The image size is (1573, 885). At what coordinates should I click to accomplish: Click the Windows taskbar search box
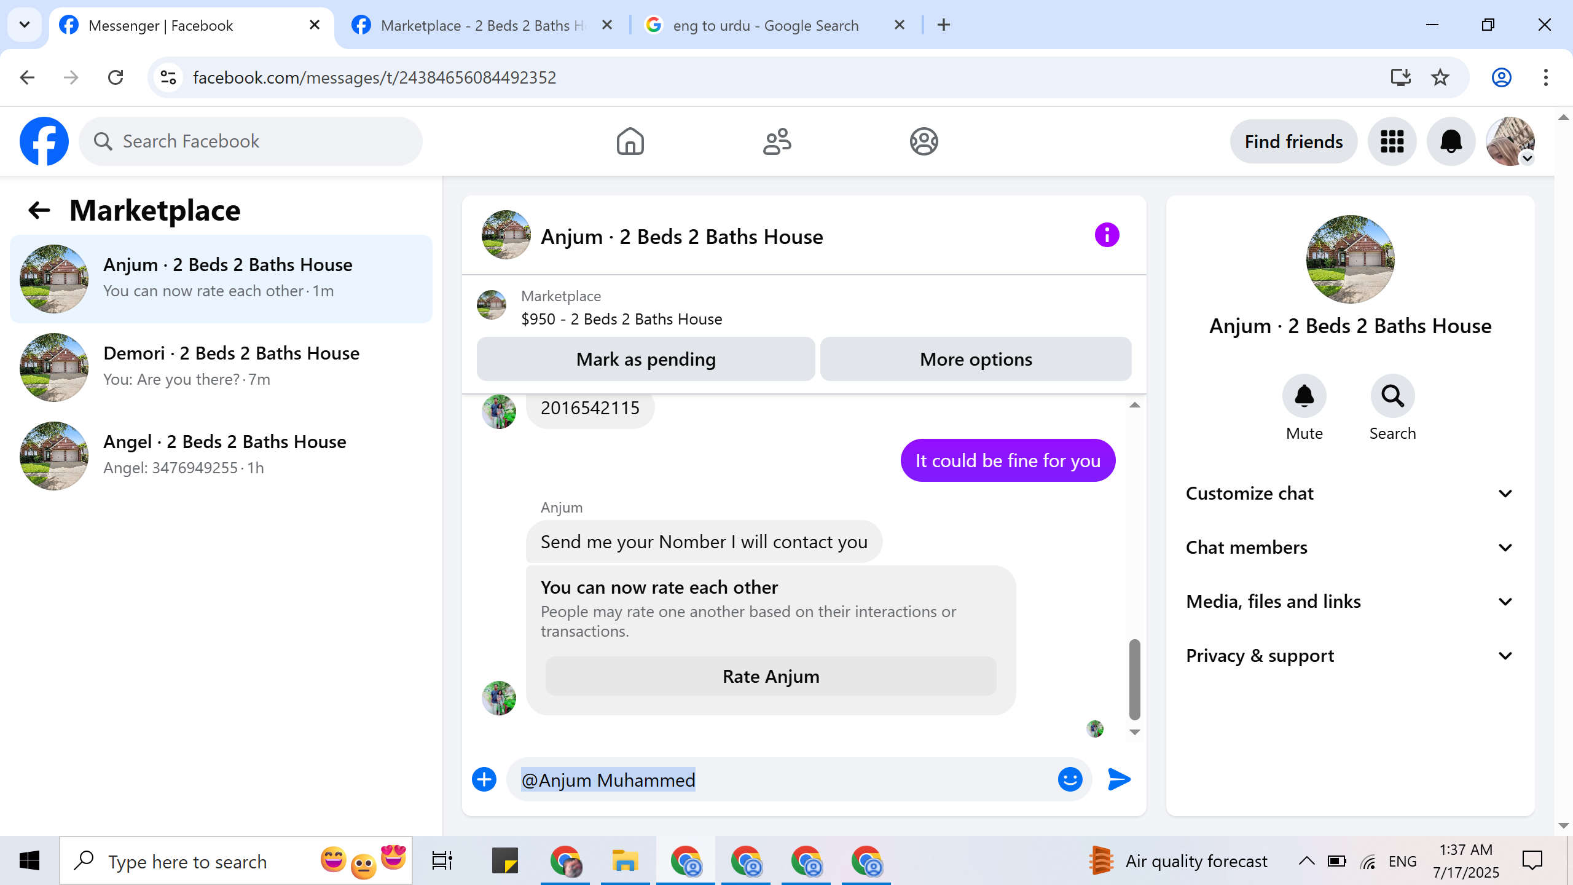[x=236, y=860]
